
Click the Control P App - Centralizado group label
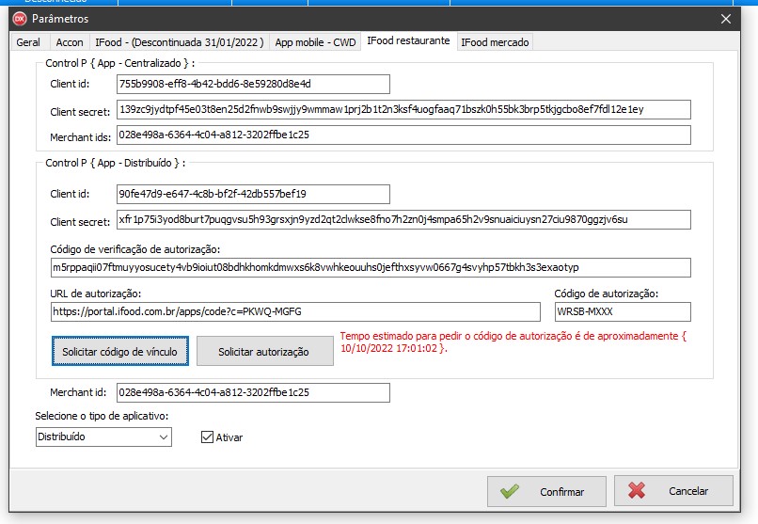click(x=119, y=63)
